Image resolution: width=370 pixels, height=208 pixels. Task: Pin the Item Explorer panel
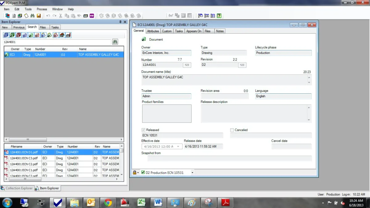point(120,22)
